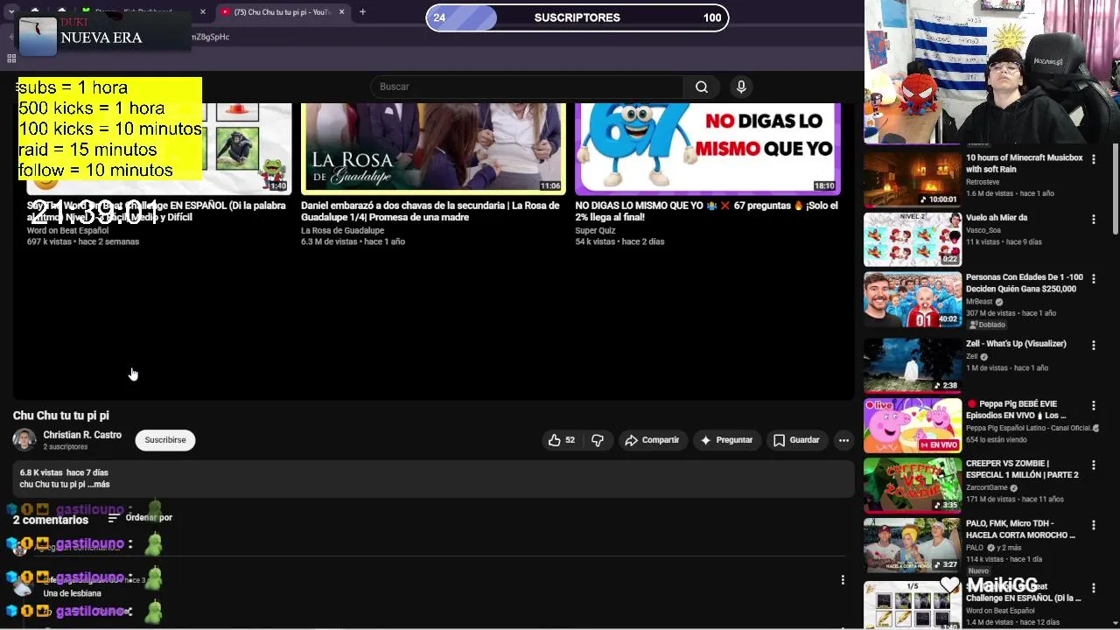Click title Daniel embarazó a dos chavas
Viewport: 1120px width, 630px height.
tap(430, 211)
